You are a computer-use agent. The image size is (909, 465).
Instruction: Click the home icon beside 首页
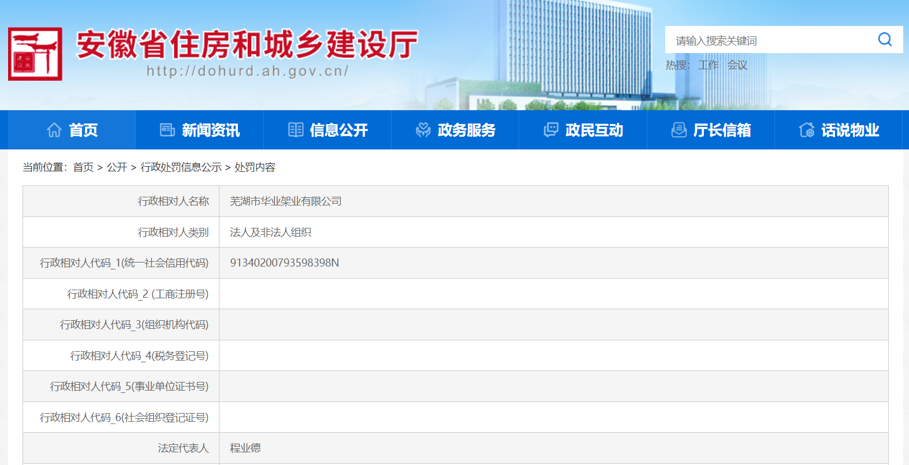point(54,130)
